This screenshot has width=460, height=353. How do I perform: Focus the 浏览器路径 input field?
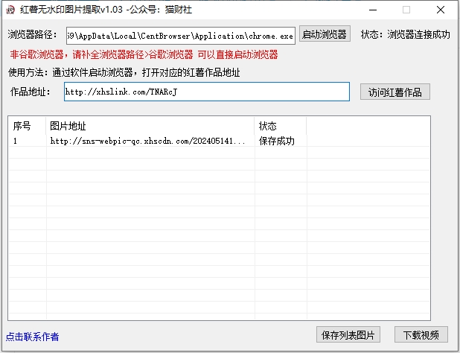[181, 36]
